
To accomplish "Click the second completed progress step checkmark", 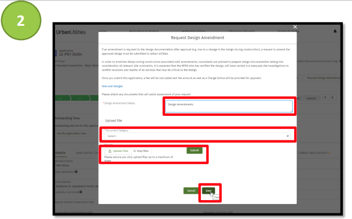I will tap(80, 98).
